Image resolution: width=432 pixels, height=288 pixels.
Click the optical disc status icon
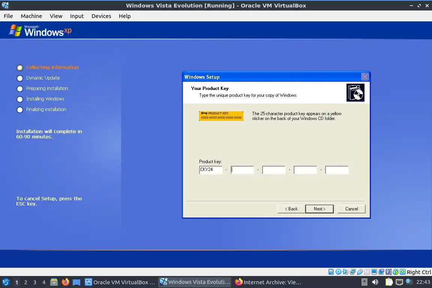pyautogui.click(x=338, y=272)
